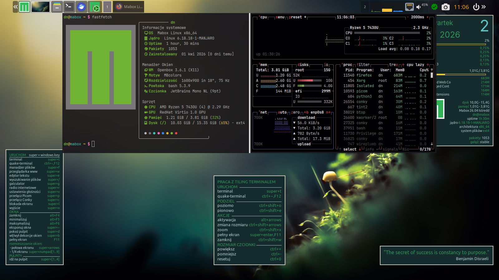Open the Mabox main menu icon
The height and width of the screenshot is (280, 499).
pyautogui.click(x=24, y=7)
